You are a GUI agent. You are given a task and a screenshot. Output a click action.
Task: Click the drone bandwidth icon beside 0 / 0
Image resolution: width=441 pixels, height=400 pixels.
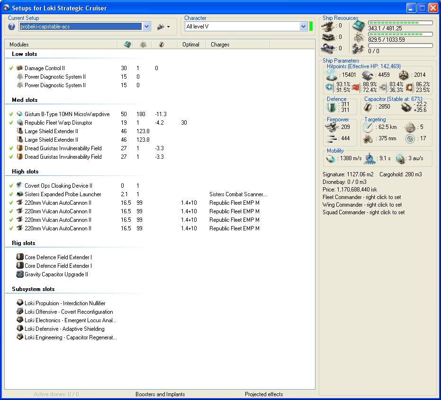(x=358, y=49)
